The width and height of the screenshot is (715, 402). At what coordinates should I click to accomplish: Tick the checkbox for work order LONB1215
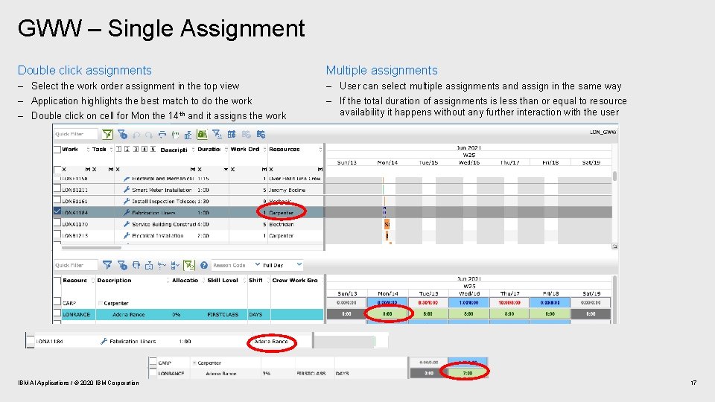pos(57,234)
